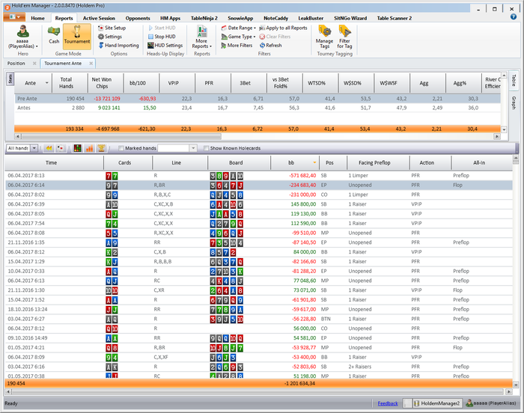The height and width of the screenshot is (413, 524).
Task: Sort by the VPIP column header
Action: coord(177,83)
